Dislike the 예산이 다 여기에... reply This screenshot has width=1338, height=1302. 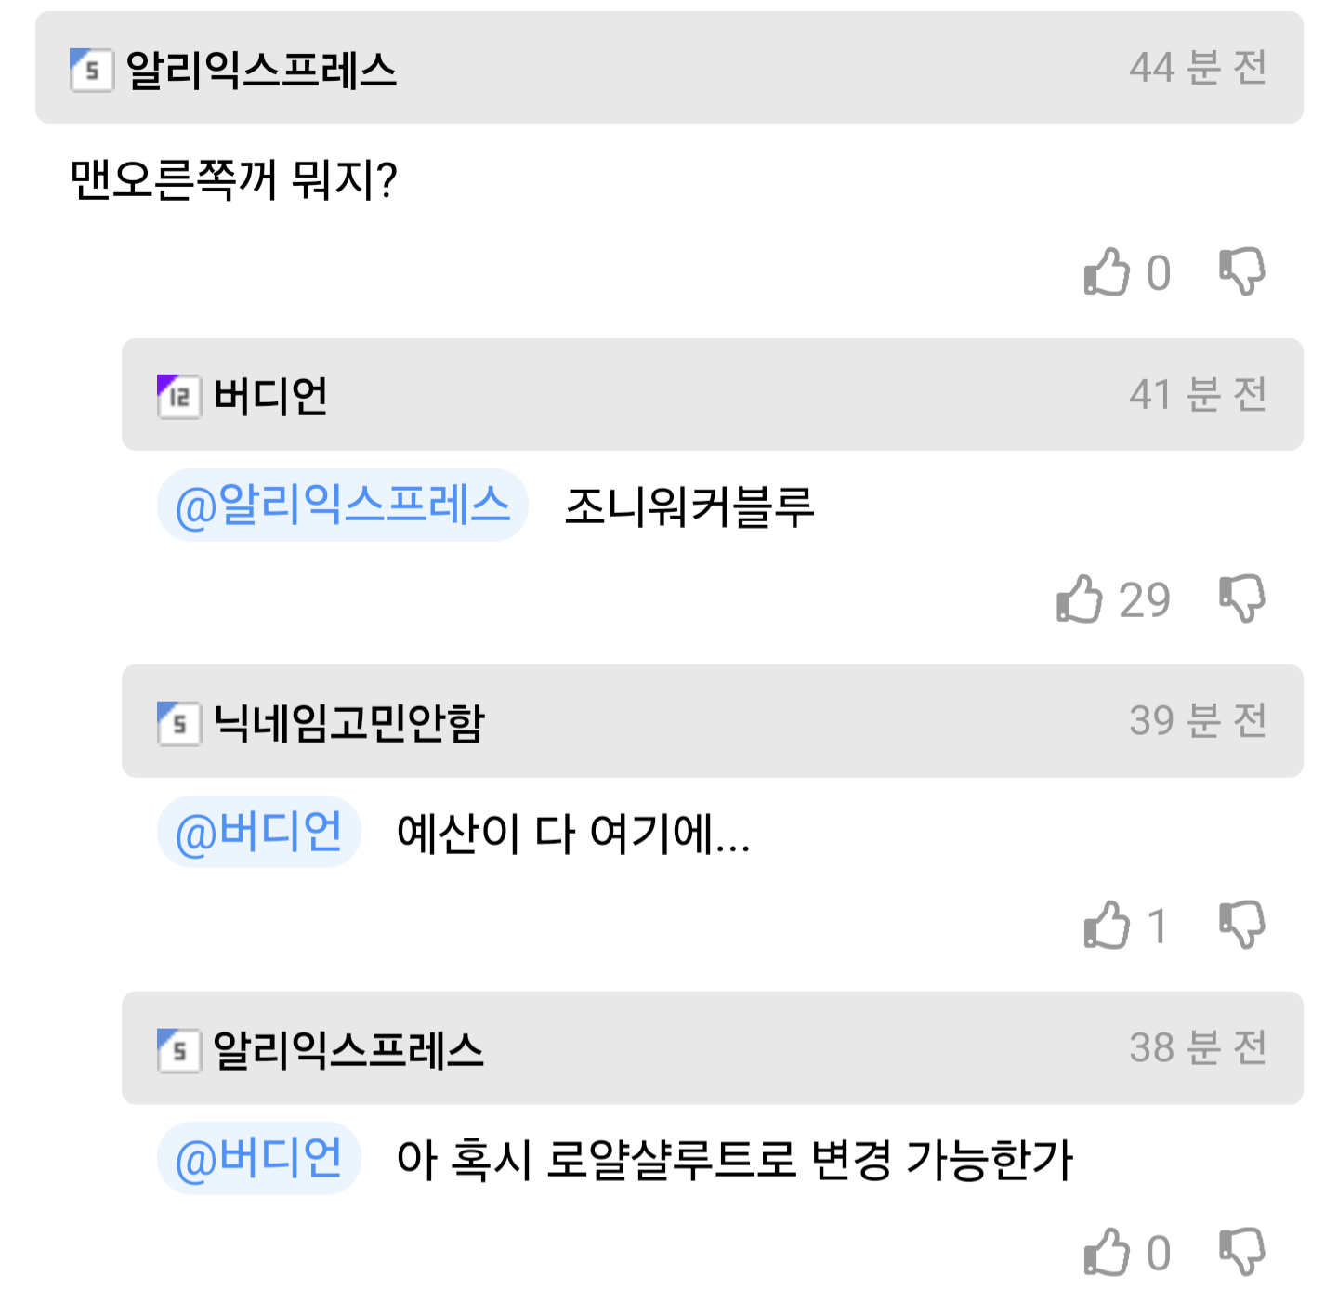pyautogui.click(x=1242, y=925)
